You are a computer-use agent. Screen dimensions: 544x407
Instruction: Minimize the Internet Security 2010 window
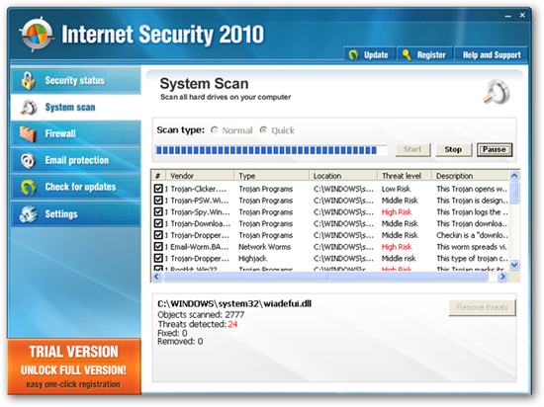pos(508,16)
